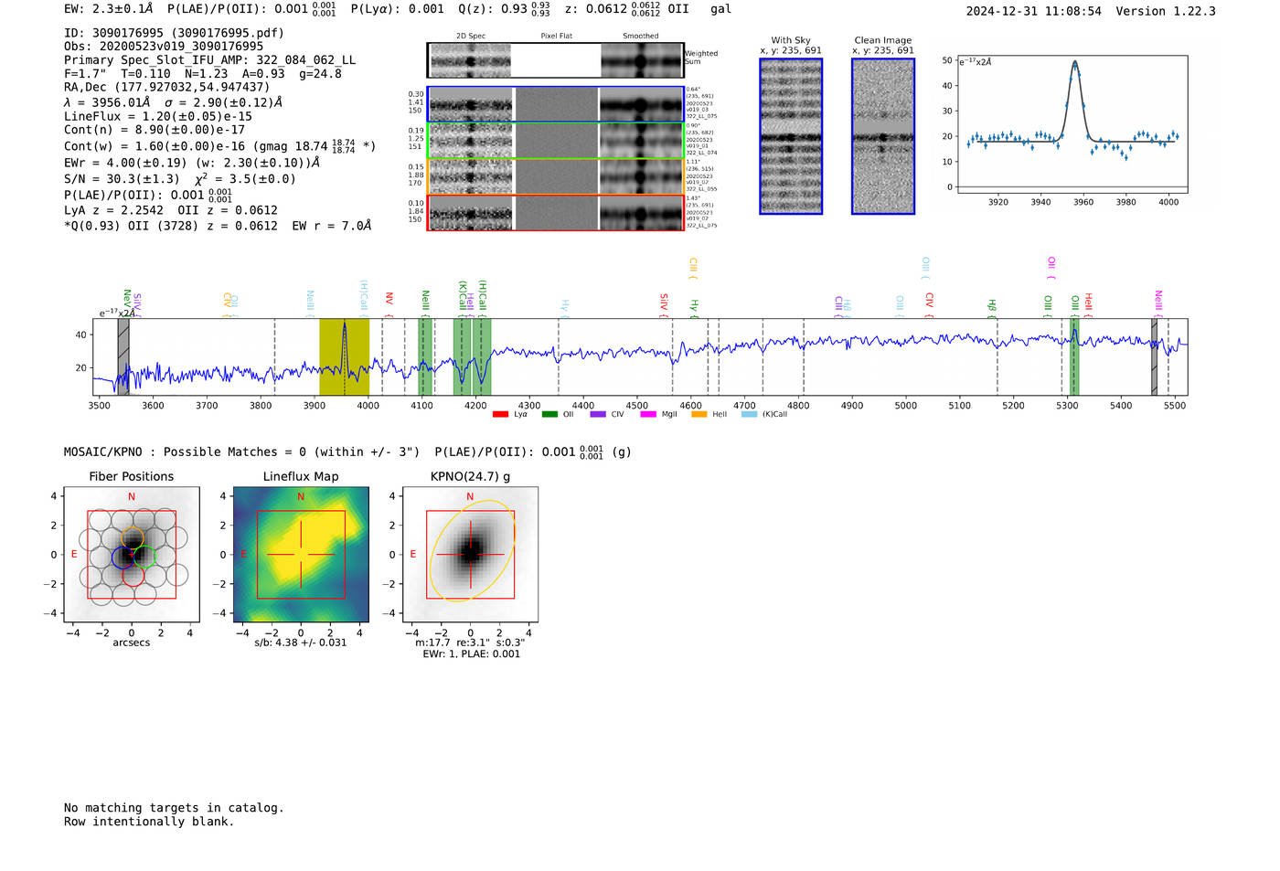1280x871 pixels.
Task: Select the RA,Dec coordinates text
Action: pos(166,88)
